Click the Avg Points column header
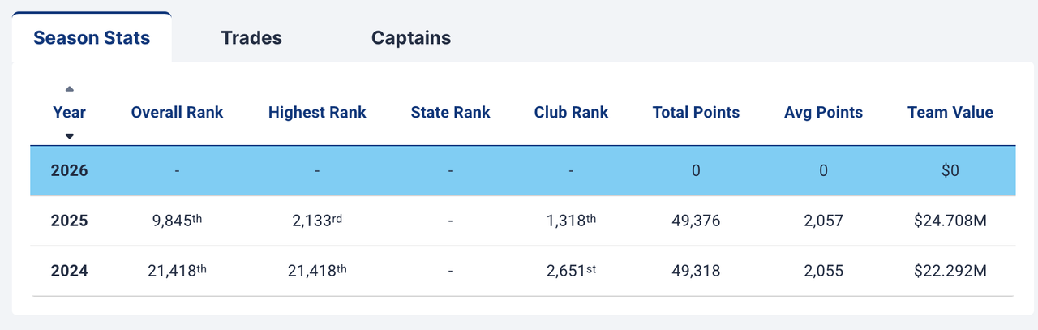The width and height of the screenshot is (1038, 330). (823, 113)
